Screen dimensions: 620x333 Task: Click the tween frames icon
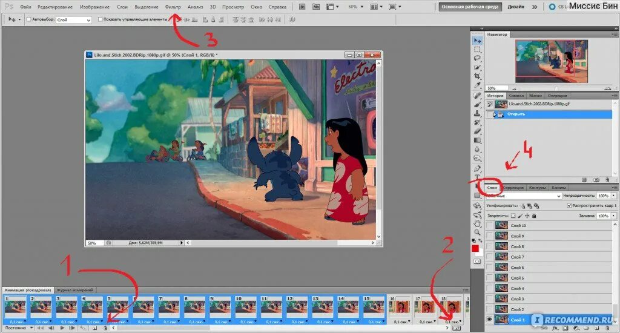pyautogui.click(x=82, y=328)
